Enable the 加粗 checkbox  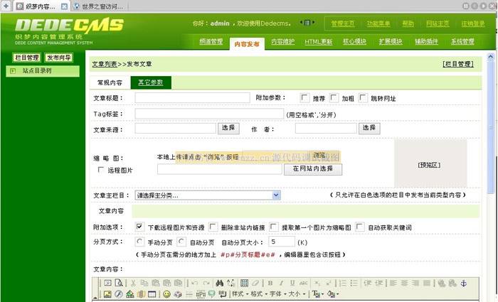click(334, 97)
